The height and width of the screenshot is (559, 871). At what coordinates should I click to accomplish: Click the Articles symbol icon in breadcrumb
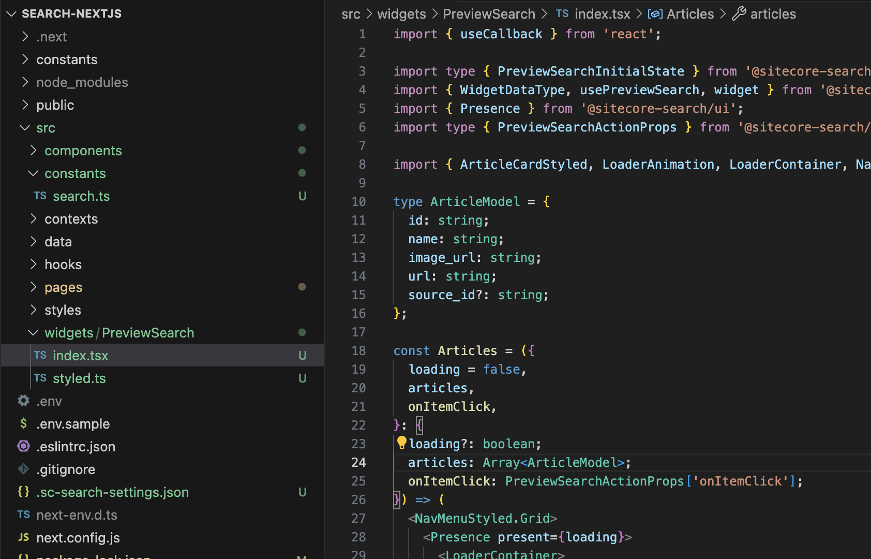tap(655, 14)
